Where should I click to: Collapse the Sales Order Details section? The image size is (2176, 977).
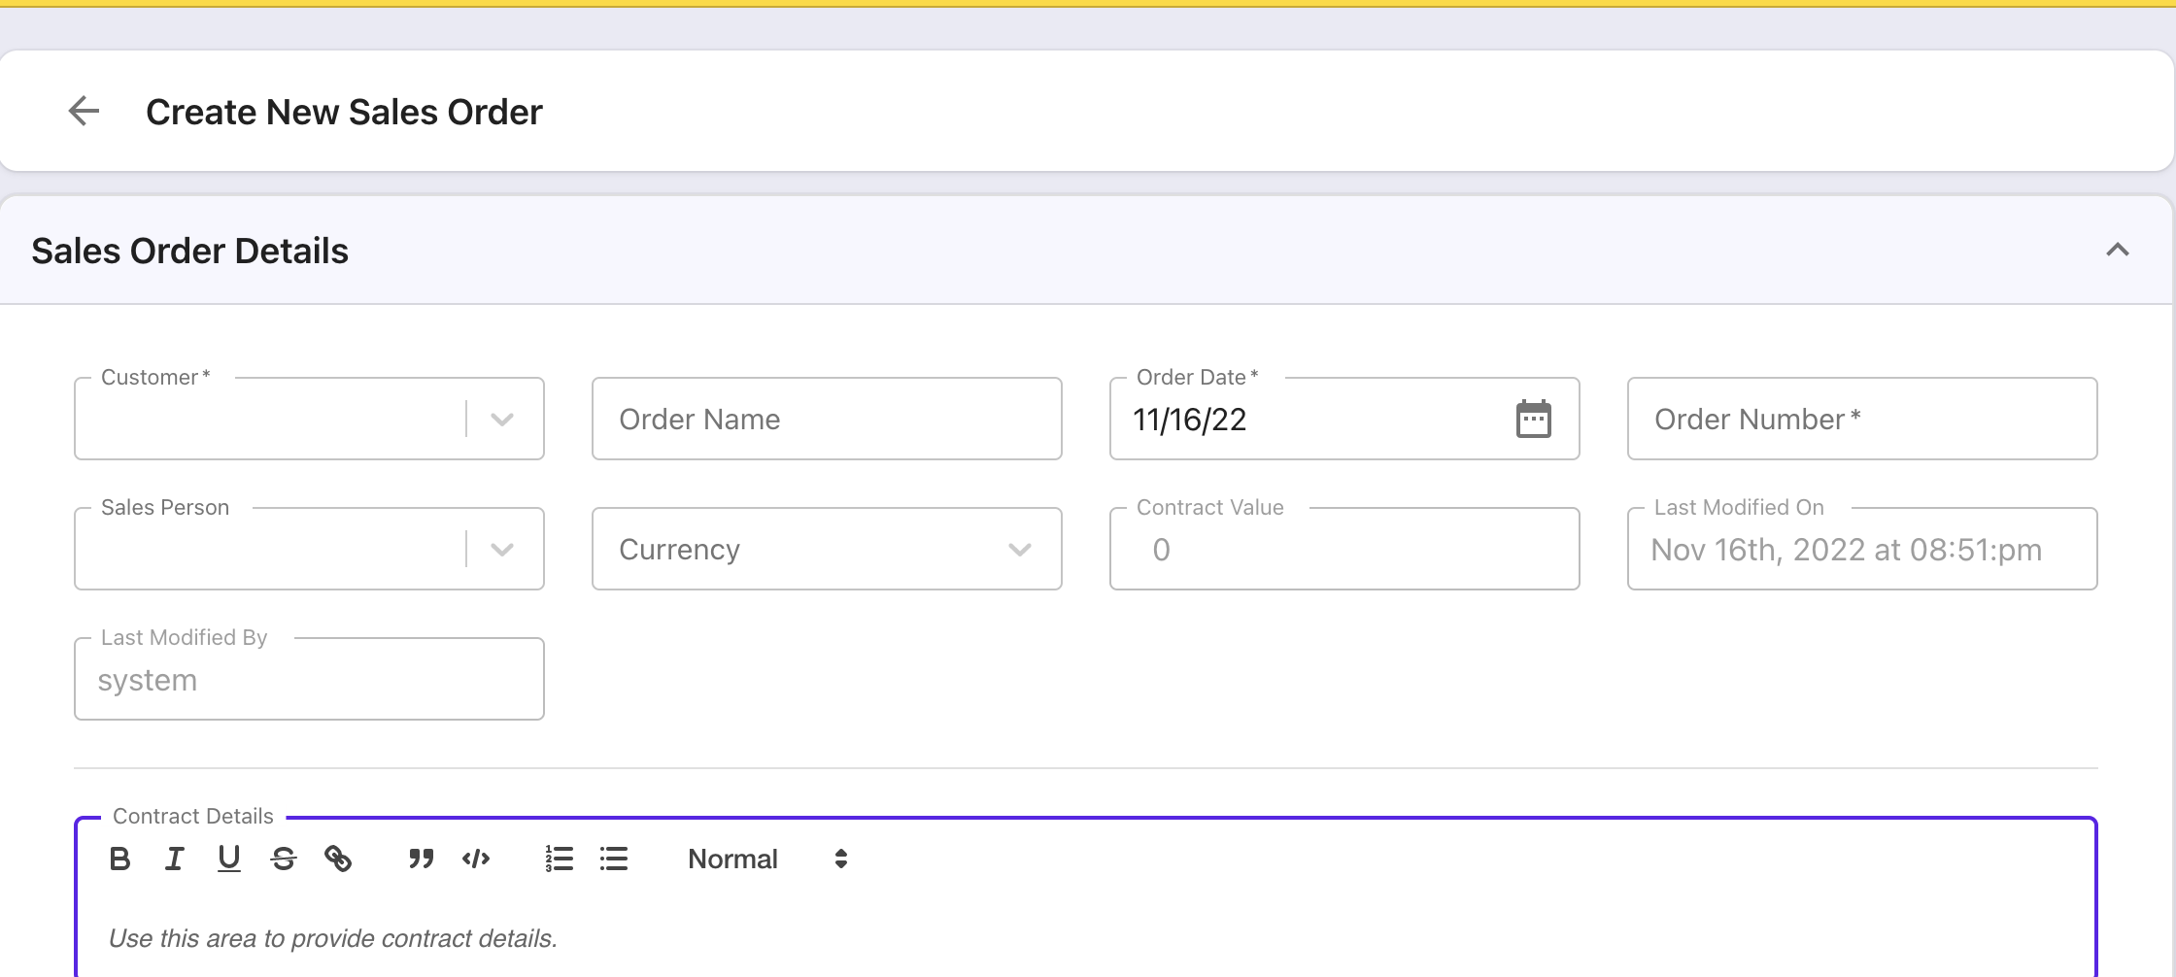coord(2116,250)
